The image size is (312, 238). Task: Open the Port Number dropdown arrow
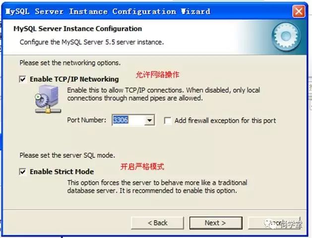tap(149, 120)
